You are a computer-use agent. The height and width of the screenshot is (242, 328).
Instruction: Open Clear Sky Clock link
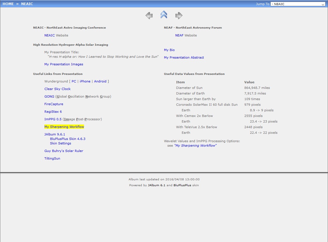[x=58, y=89]
